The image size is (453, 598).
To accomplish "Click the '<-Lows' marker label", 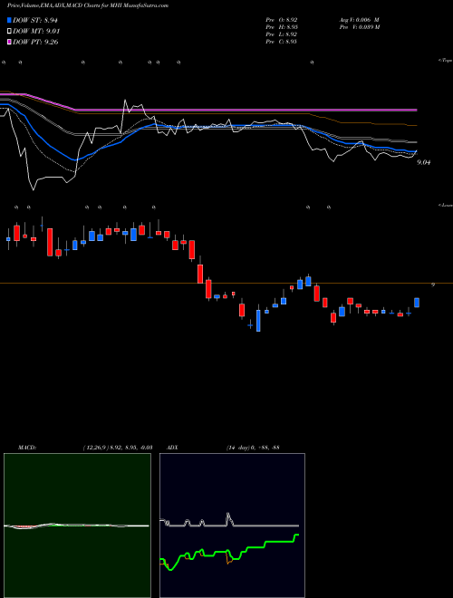I will tap(446, 205).
